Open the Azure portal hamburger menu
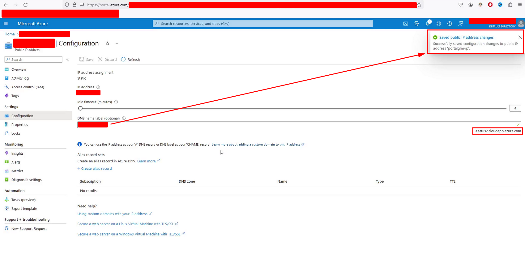525x271 pixels. (x=6, y=23)
